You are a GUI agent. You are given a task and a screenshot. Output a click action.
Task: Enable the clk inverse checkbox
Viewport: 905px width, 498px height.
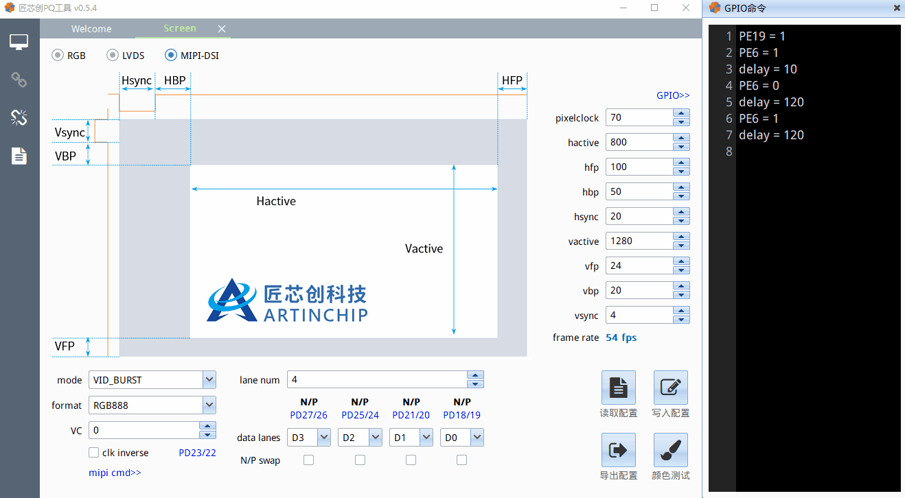[93, 453]
